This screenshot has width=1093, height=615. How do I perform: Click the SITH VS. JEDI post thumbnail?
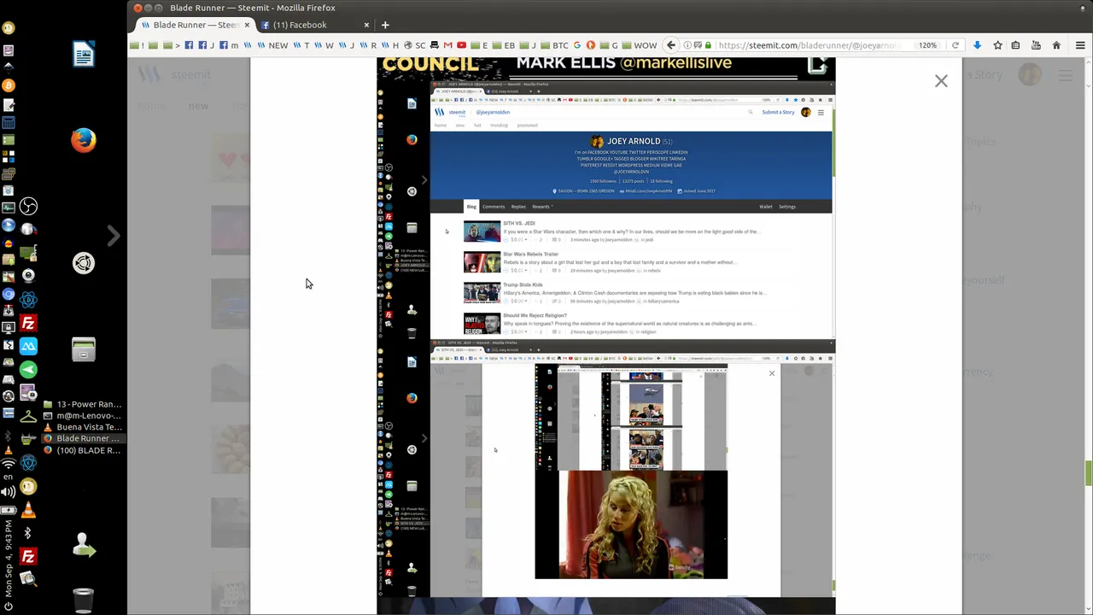[482, 231]
